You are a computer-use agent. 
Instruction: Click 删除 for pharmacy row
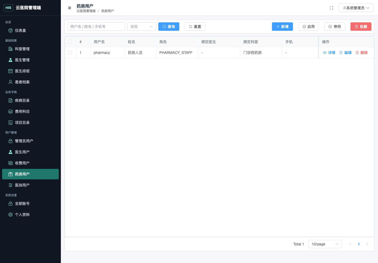[x=361, y=53]
